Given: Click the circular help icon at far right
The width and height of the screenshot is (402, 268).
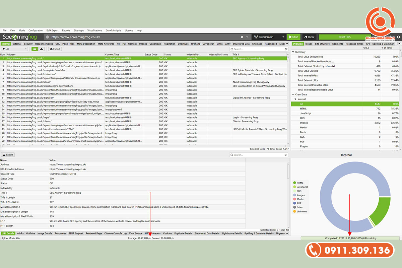Looking at the screenshot, I should click(x=399, y=37).
